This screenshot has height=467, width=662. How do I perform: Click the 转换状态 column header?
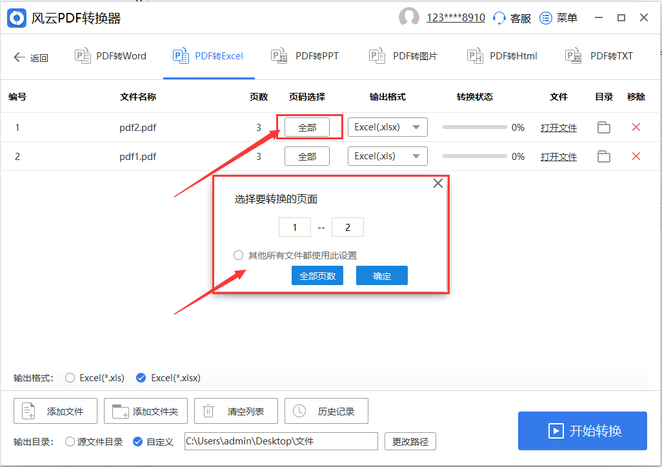tap(474, 97)
